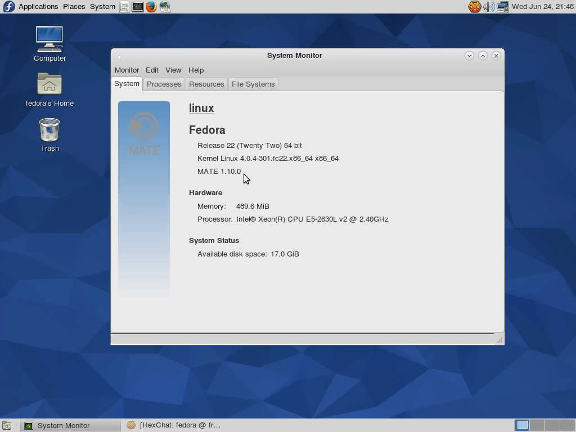Open the Firefox browser launcher
Image resolution: width=576 pixels, height=432 pixels.
tap(151, 7)
